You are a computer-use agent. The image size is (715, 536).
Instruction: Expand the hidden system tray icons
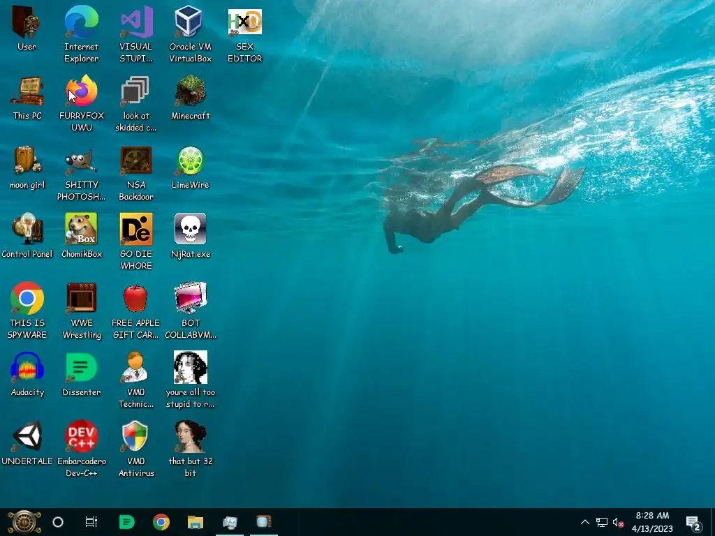click(585, 522)
